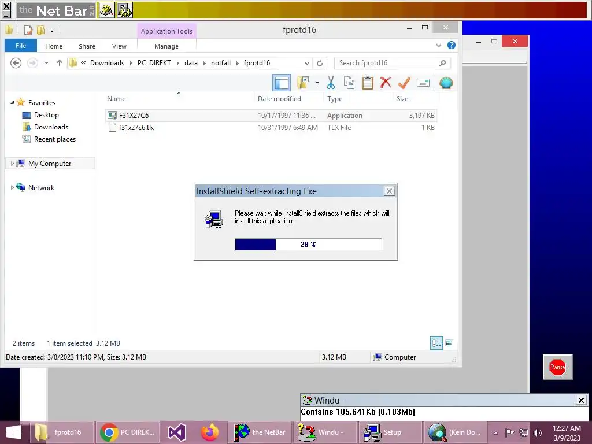Click the orange checkmark Properties icon

pyautogui.click(x=404, y=83)
